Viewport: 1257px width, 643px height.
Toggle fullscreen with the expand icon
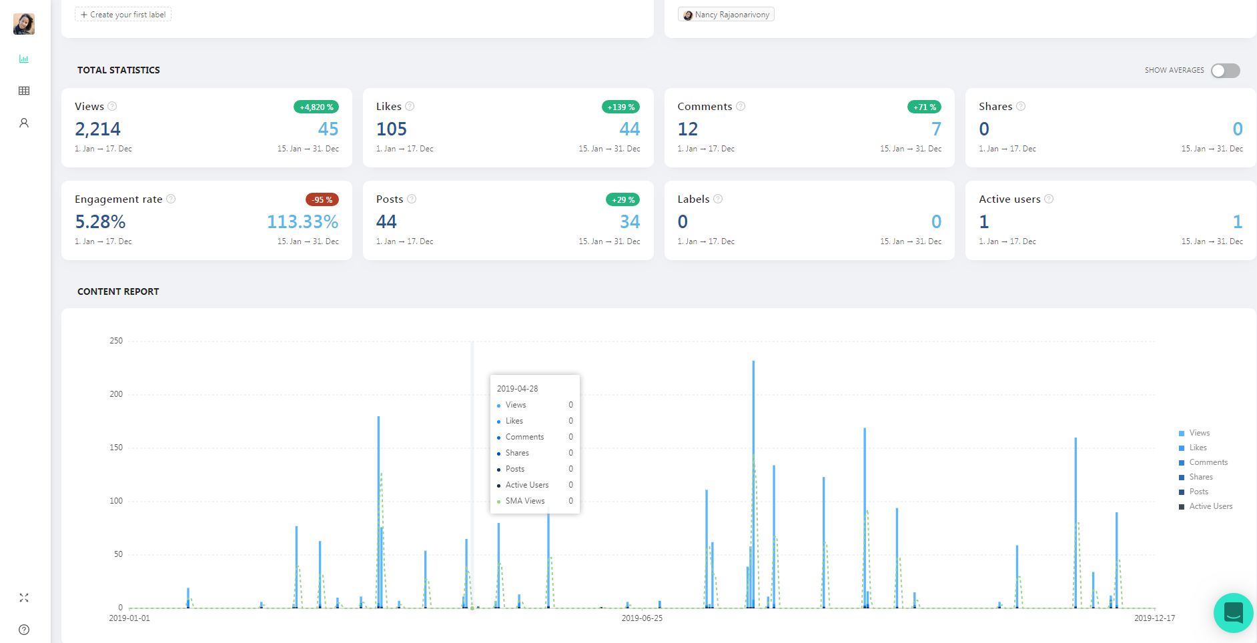[x=24, y=598]
